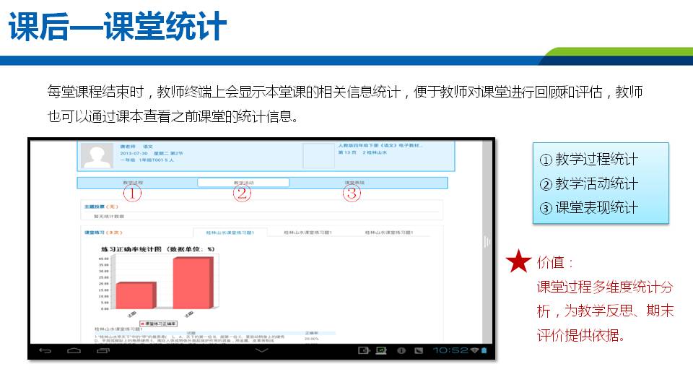Viewport: 693px width, 390px height.
Task: Click the 第13页 2桂林山水 page line
Action: pos(362,152)
